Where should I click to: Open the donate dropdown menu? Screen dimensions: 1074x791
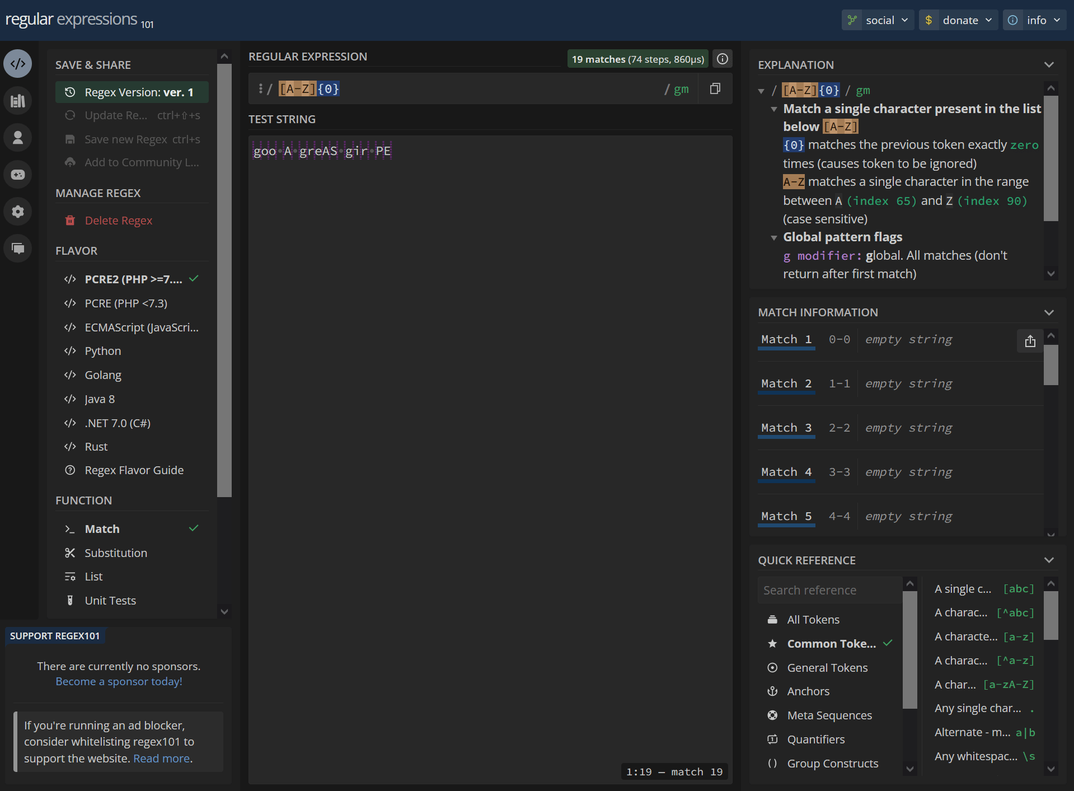click(958, 20)
